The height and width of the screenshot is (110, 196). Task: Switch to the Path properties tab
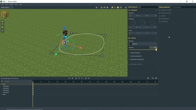click(x=177, y=7)
